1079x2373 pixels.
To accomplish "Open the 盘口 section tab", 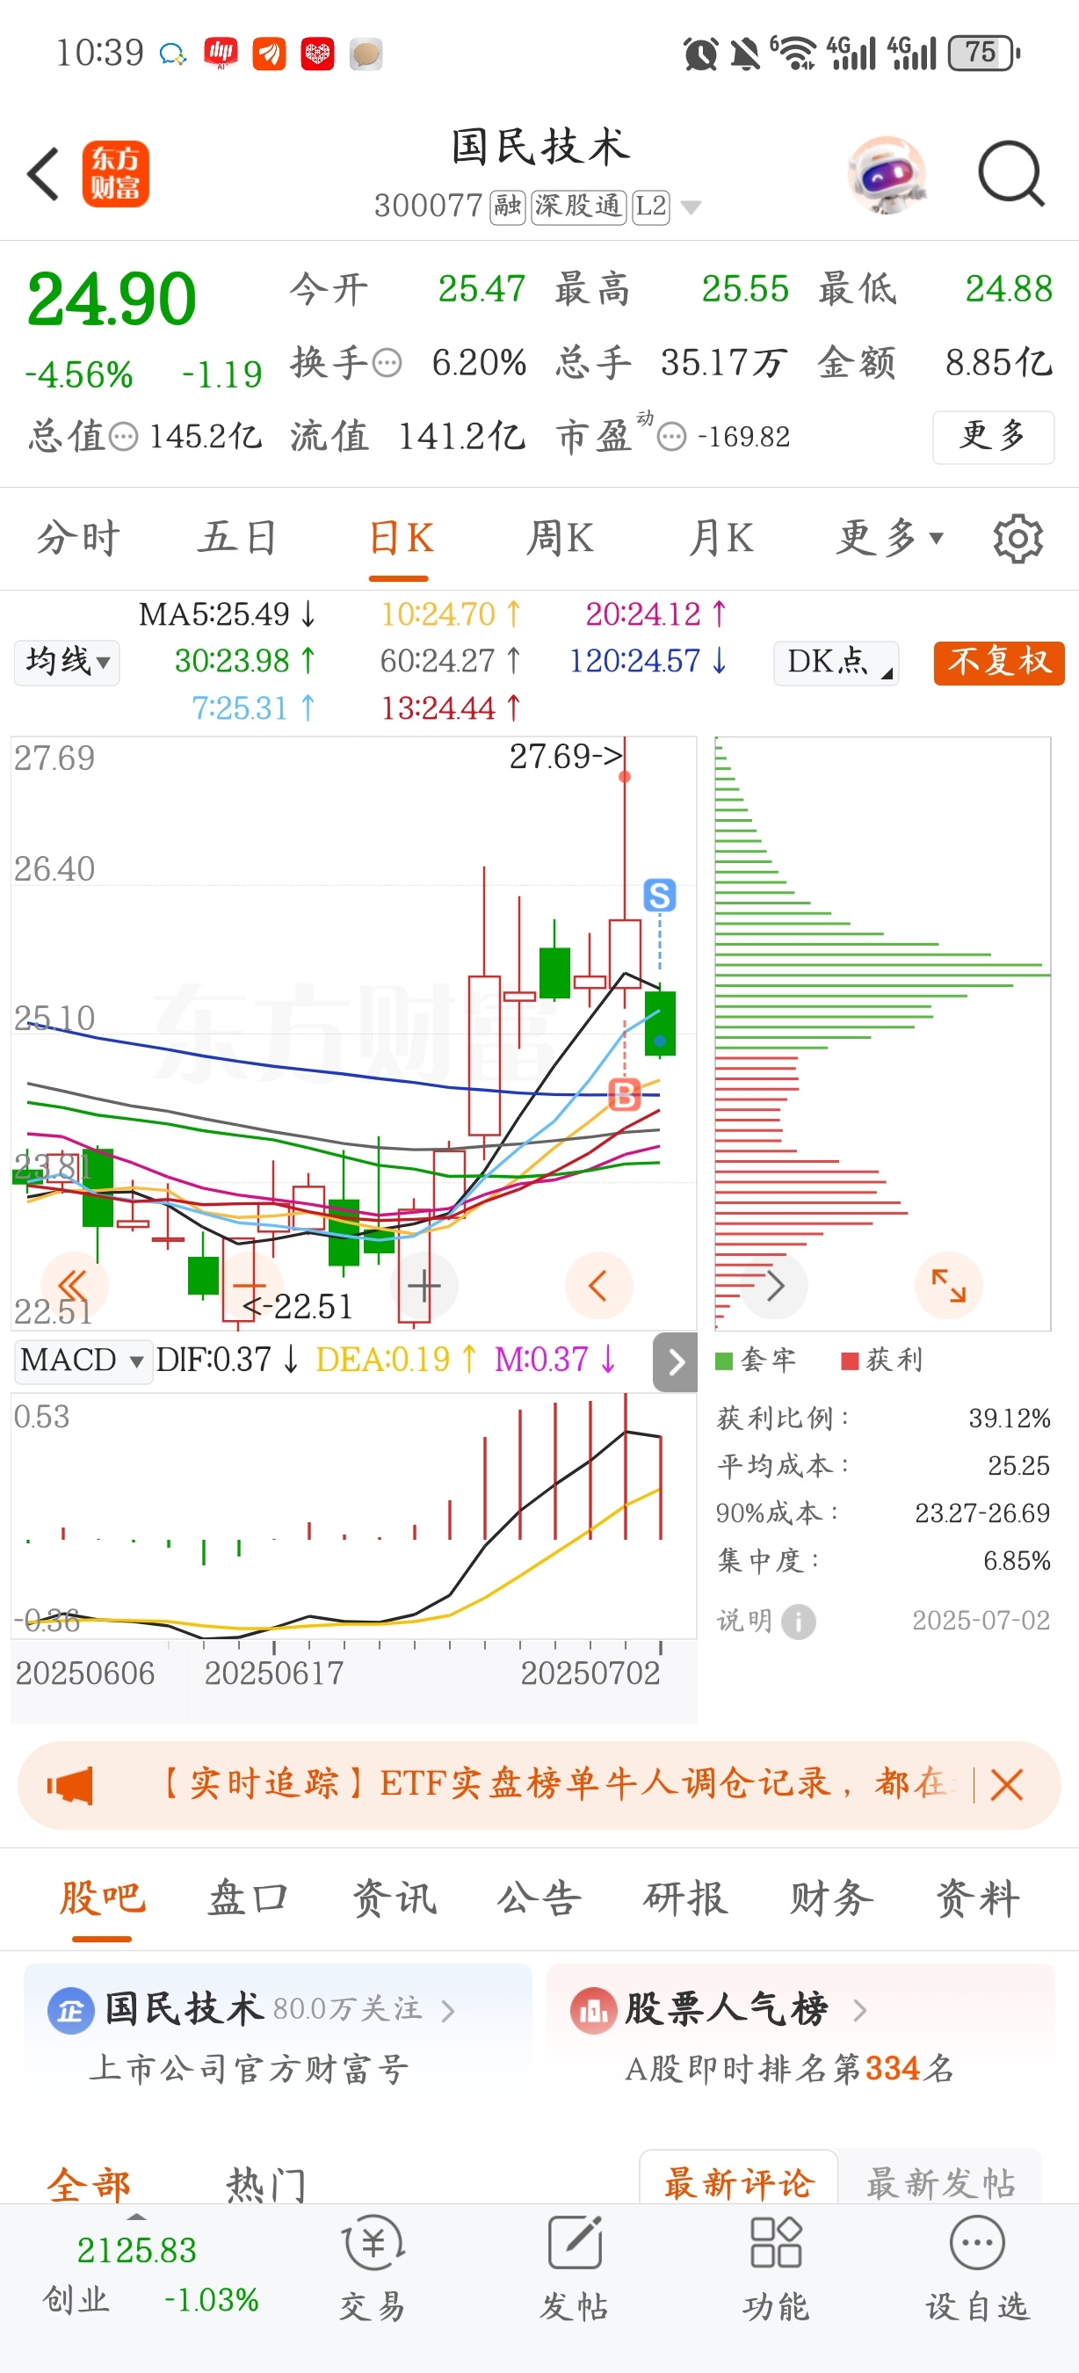I will click(248, 1898).
